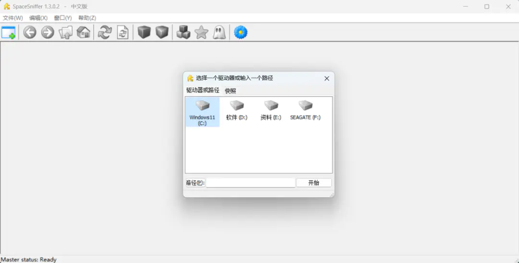
Task: Focus the 路径 path input field
Action: pyautogui.click(x=250, y=183)
